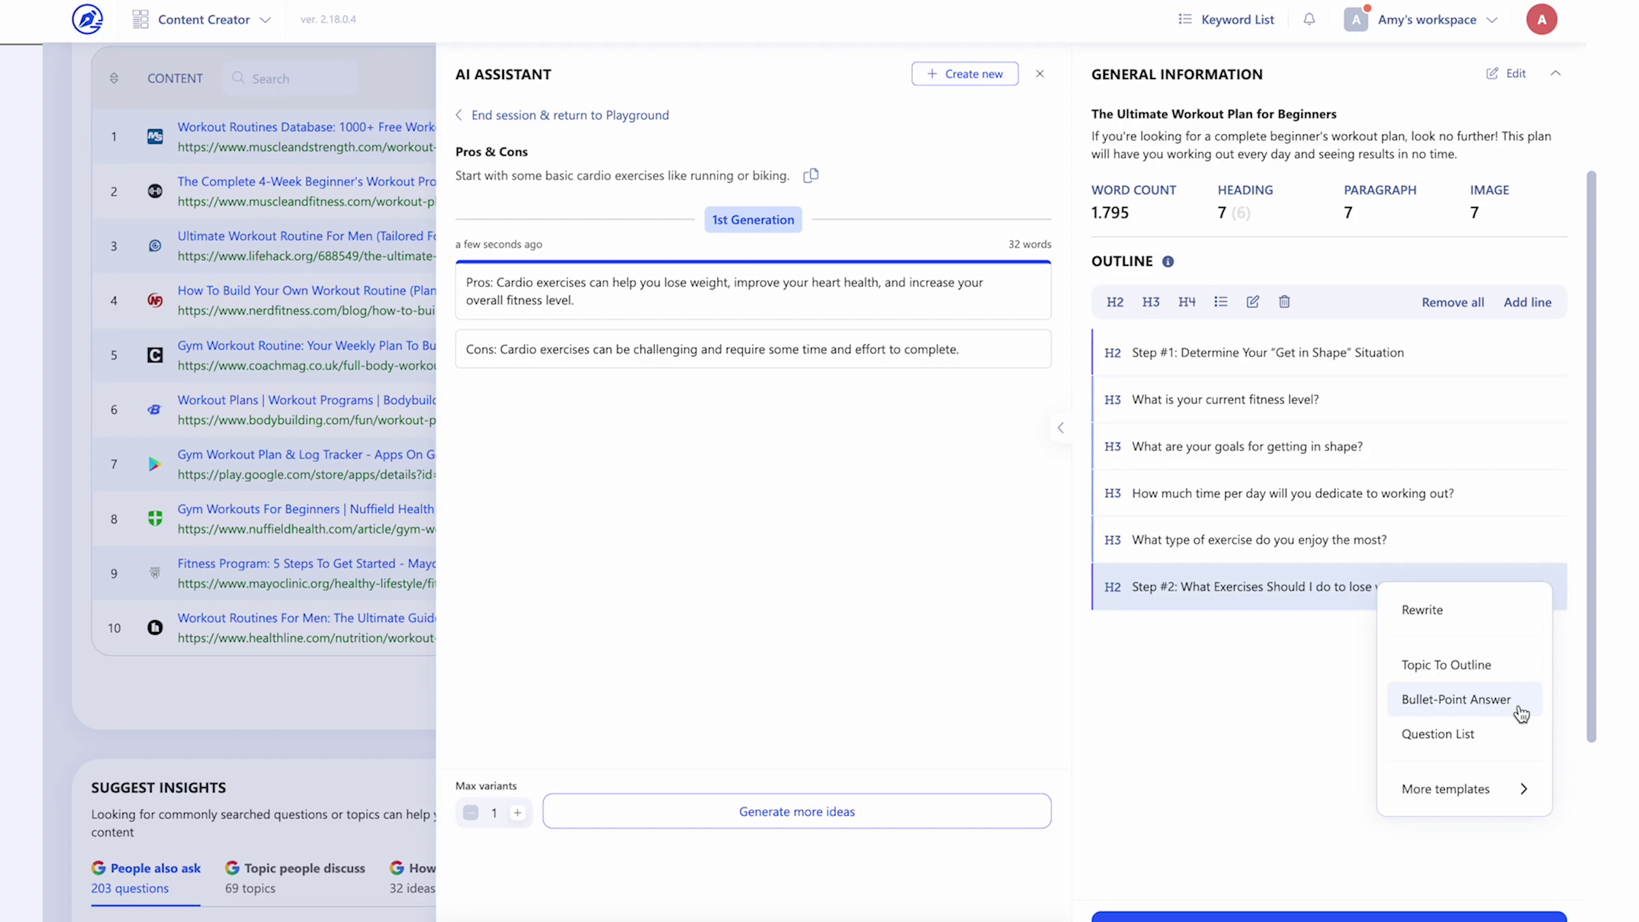
Task: Select the H2 heading format icon
Action: 1115,302
